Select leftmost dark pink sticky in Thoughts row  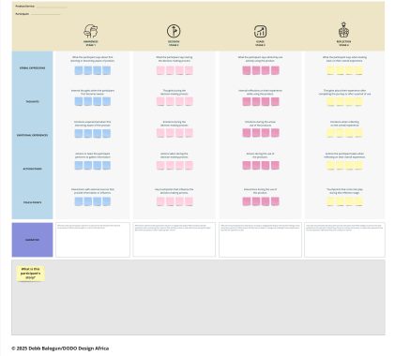[247, 101]
